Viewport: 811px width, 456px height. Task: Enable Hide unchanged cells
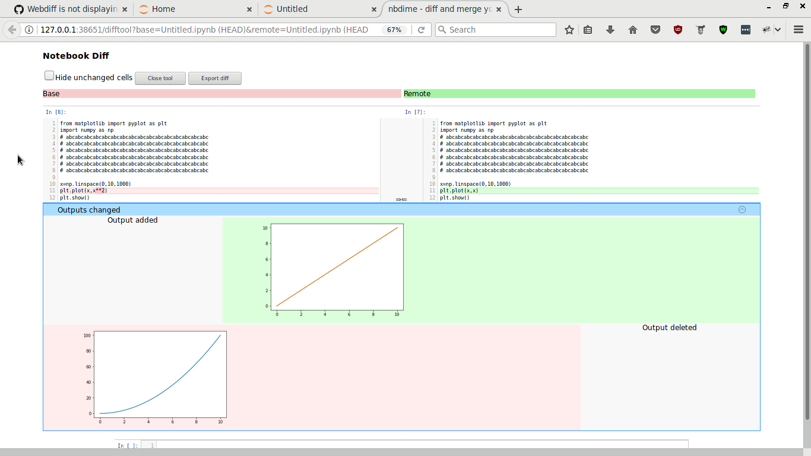pyautogui.click(x=49, y=75)
